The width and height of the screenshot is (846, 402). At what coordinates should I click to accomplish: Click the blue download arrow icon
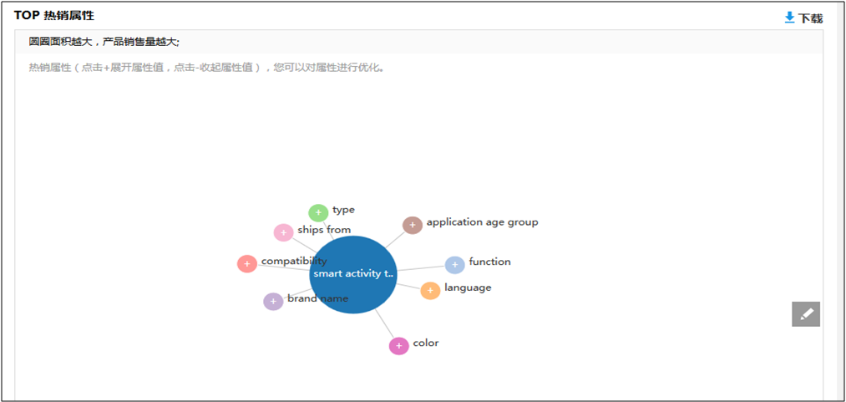(x=789, y=18)
